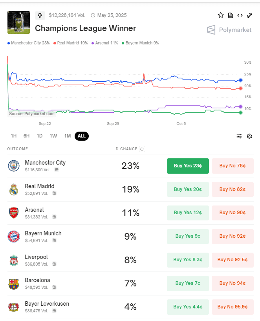Click the Champions League trophy thumbnail
The width and height of the screenshot is (260, 321).
tap(18, 22)
